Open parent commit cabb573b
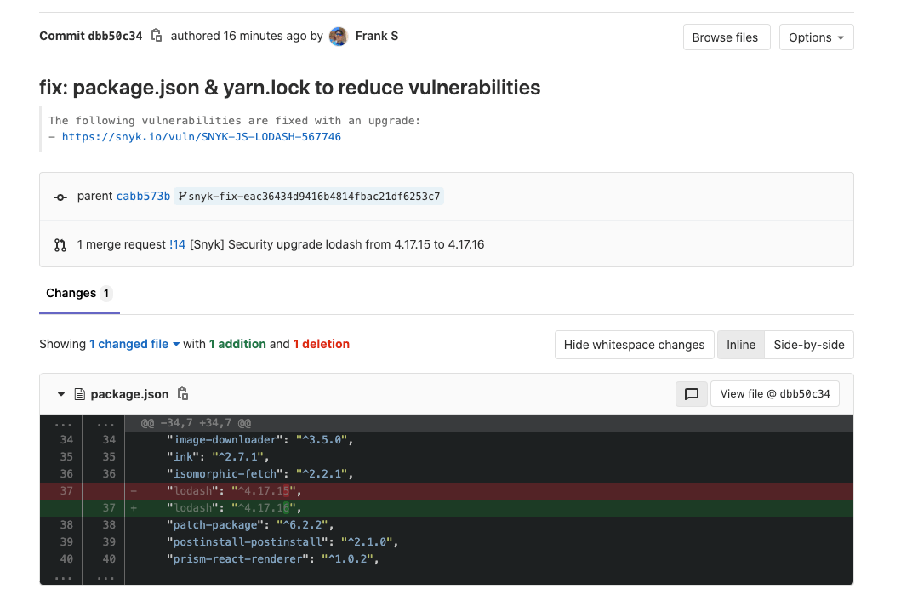The width and height of the screenshot is (918, 595). coord(143,197)
